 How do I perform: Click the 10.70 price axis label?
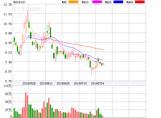8,24
